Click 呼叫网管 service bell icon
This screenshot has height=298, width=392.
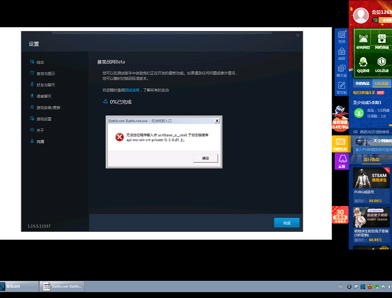click(363, 39)
